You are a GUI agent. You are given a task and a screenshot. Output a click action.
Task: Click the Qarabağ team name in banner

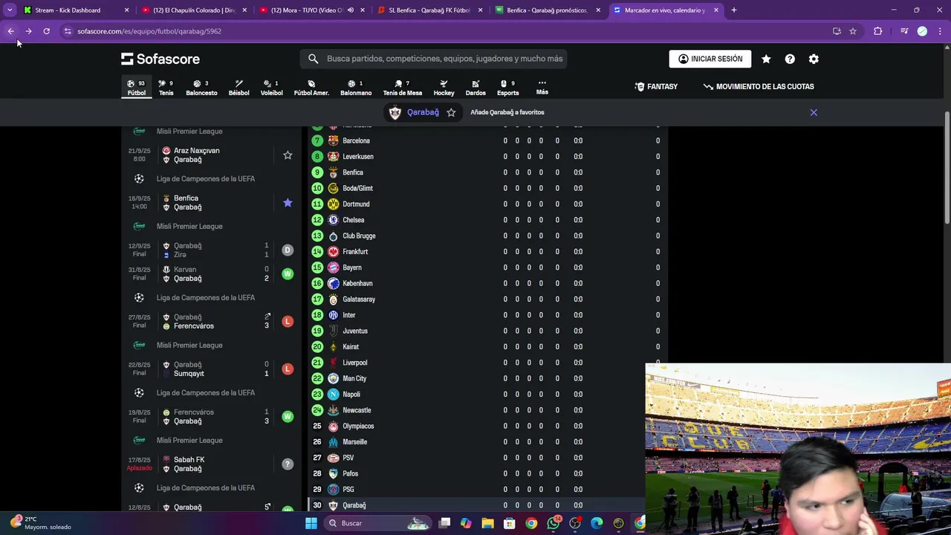[423, 112]
